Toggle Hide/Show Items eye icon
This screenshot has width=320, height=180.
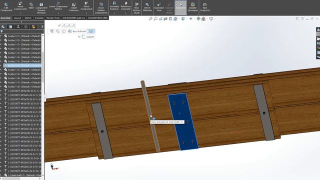(191, 19)
